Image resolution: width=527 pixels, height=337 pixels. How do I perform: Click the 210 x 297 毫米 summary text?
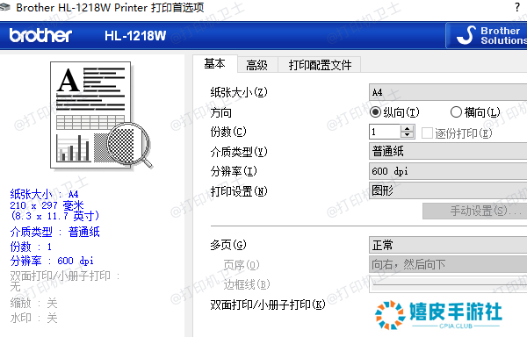(47, 205)
